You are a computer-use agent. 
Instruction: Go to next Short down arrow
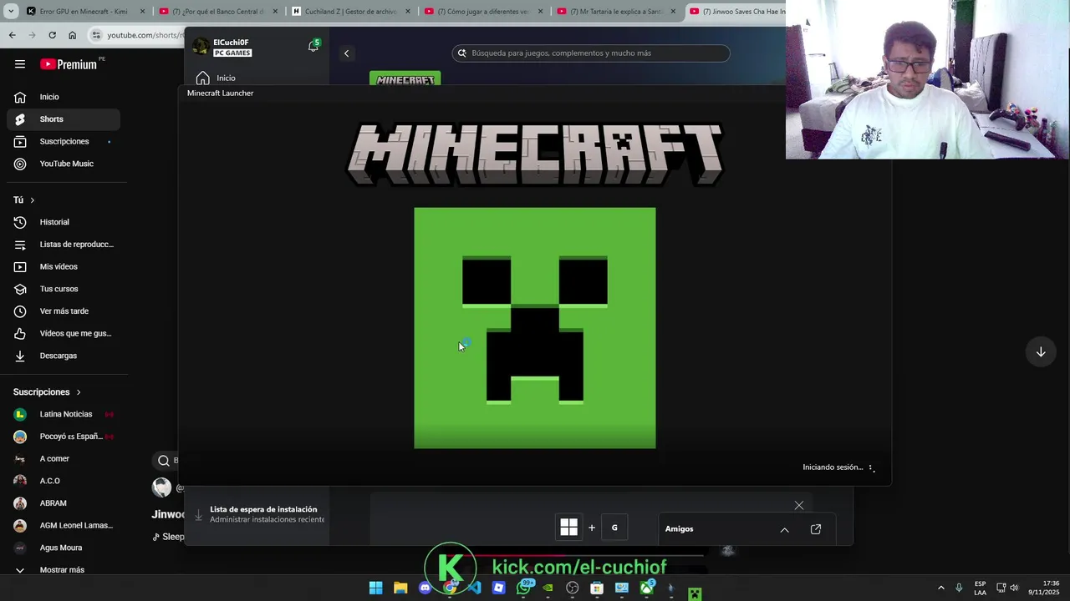point(1041,352)
